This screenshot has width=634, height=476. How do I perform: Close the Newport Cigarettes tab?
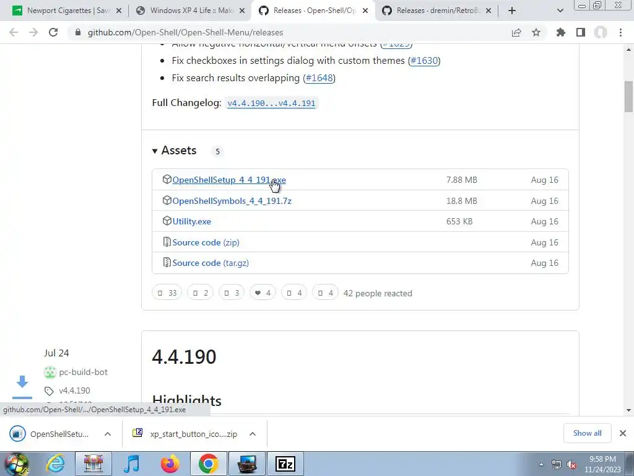(119, 11)
